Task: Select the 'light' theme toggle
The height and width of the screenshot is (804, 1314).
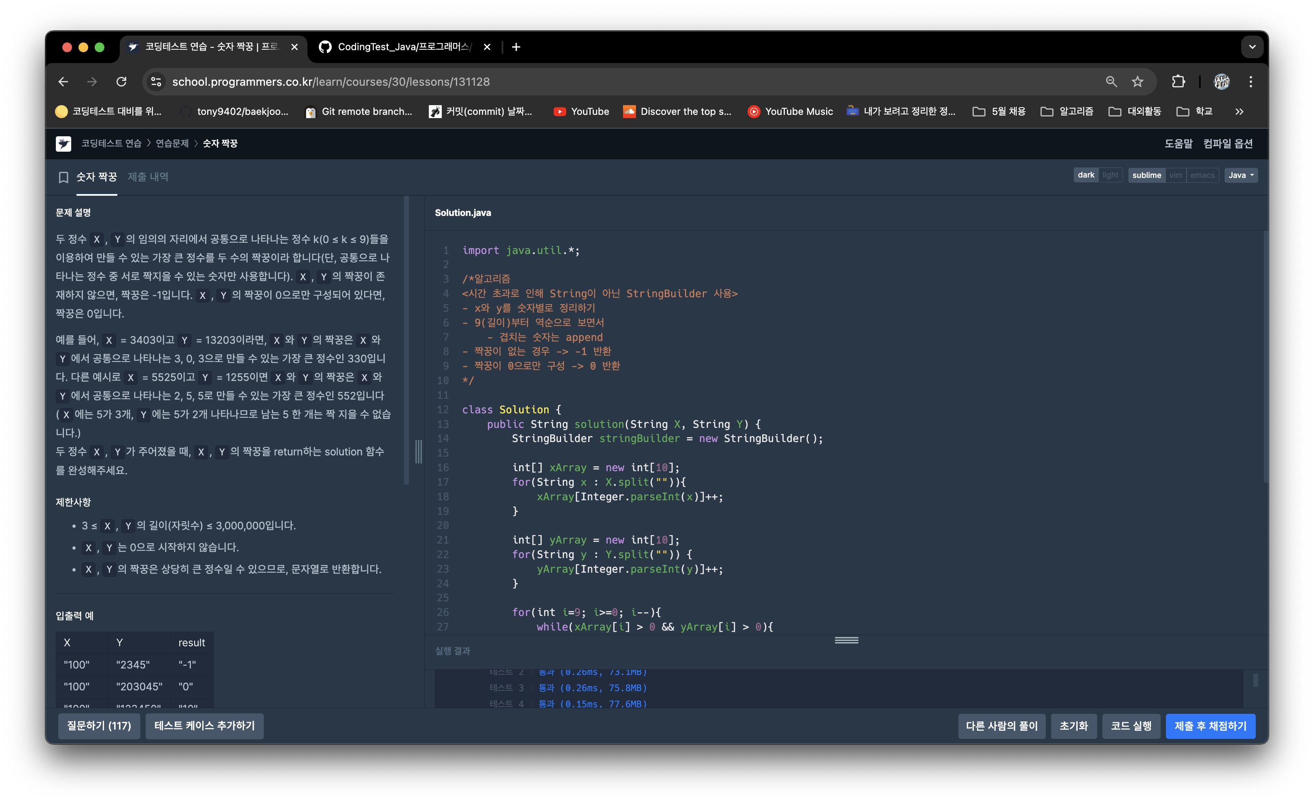Action: [1108, 174]
